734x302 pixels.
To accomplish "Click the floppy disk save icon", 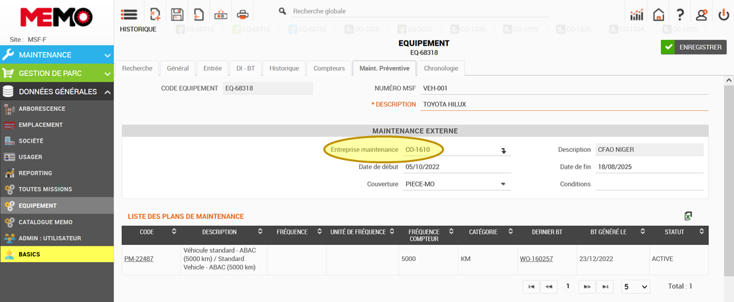I will coord(177,14).
